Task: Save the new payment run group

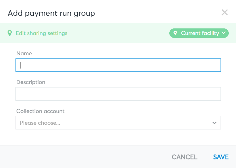Action: [221, 157]
